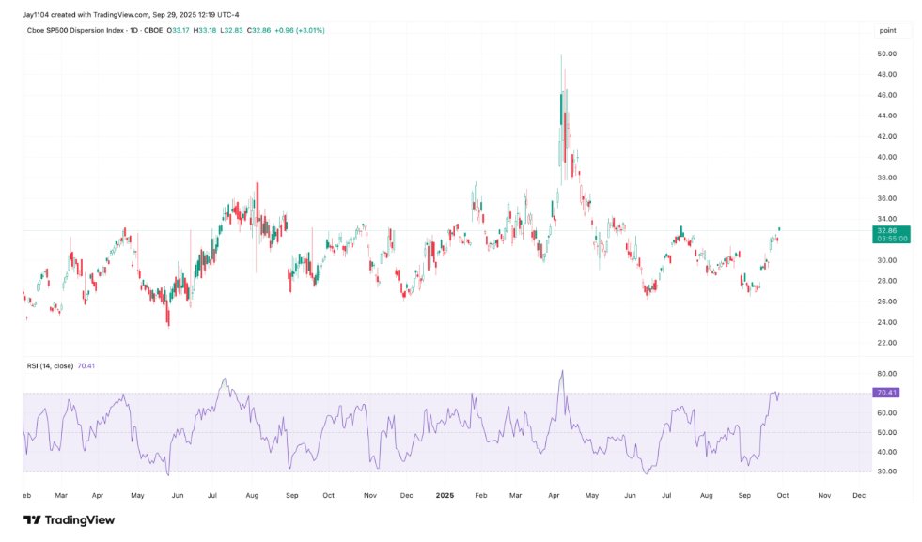
Task: Click the purple 70.41 RSI value tag
Action: click(x=886, y=392)
